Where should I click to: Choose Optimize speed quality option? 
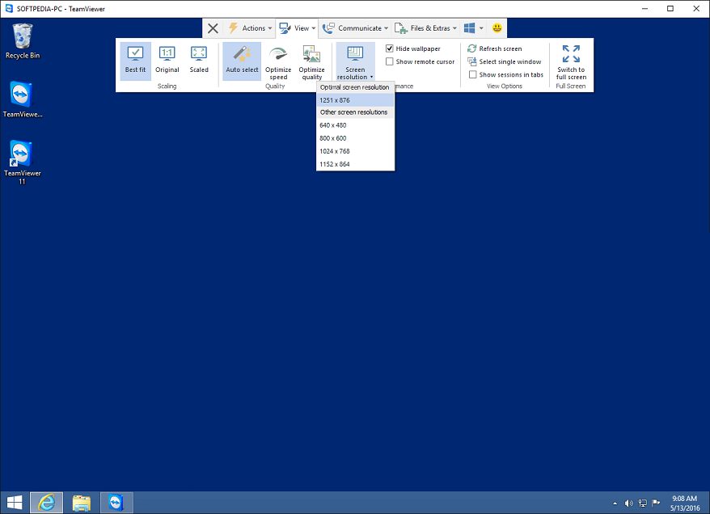(x=278, y=61)
